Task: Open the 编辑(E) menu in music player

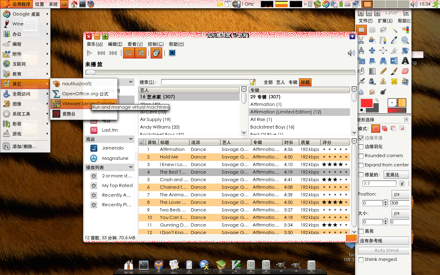Action: tap(115, 44)
